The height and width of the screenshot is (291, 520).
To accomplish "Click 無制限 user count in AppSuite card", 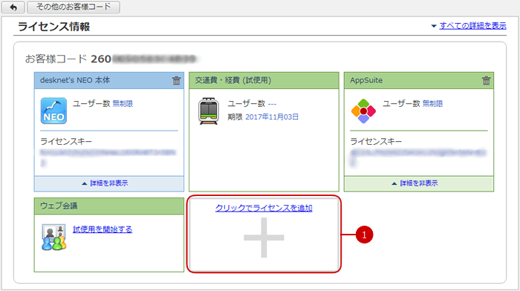I will 432,104.
